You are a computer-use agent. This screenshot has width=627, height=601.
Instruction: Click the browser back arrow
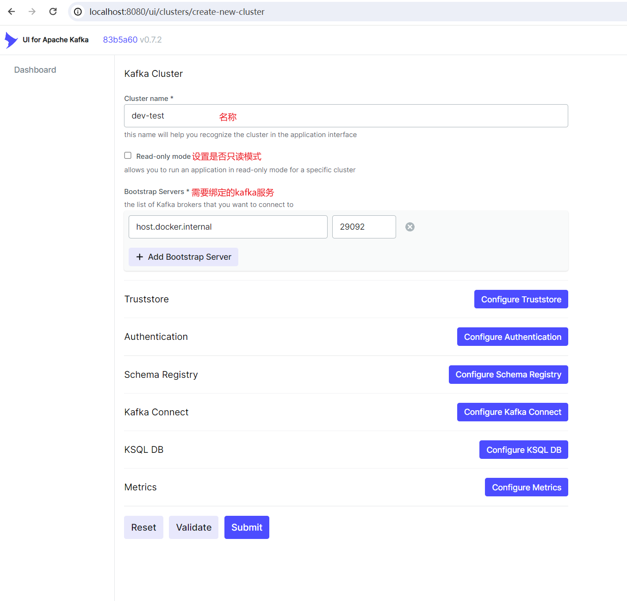click(x=12, y=12)
